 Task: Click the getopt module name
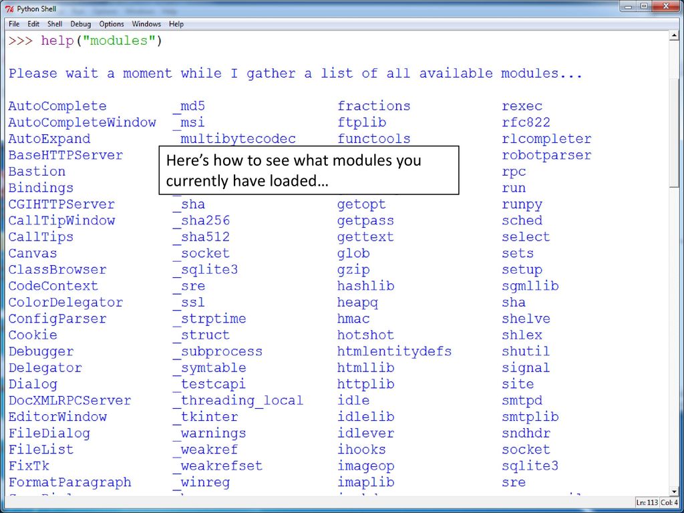(x=361, y=204)
